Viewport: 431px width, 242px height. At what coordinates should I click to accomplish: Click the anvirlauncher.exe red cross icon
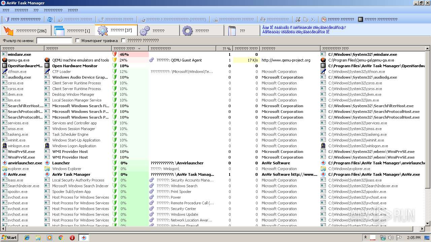coord(5,163)
